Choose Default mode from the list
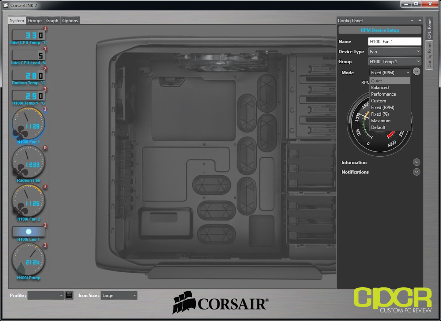Image resolution: width=441 pixels, height=321 pixels. [x=390, y=127]
